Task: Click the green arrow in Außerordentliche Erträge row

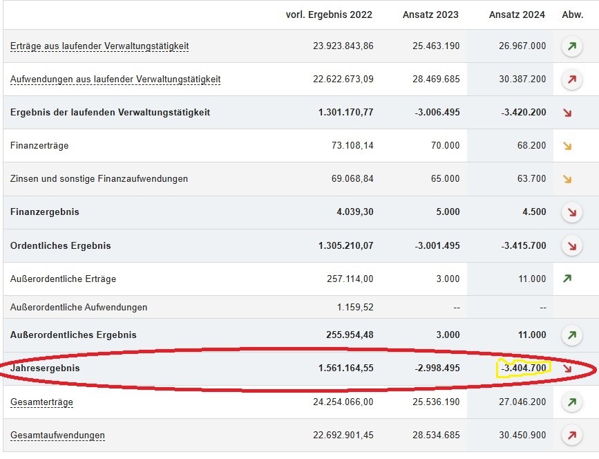Action: pyautogui.click(x=567, y=279)
